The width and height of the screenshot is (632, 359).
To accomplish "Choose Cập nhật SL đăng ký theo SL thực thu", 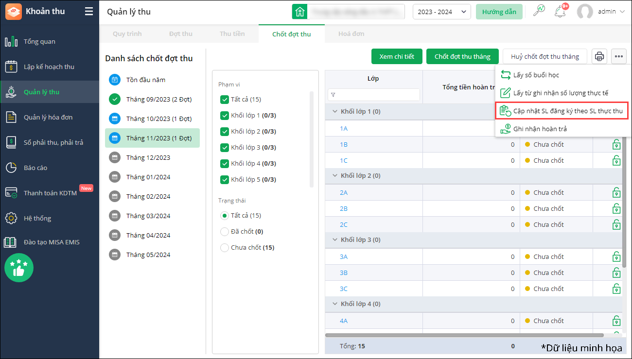I will point(562,111).
